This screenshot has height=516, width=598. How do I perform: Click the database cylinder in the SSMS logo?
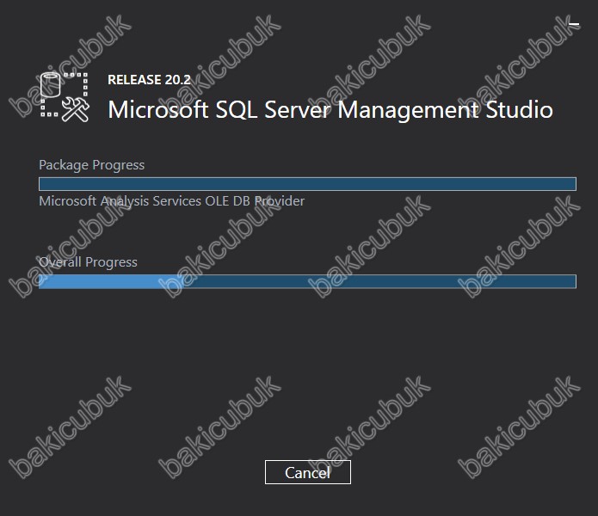51,84
